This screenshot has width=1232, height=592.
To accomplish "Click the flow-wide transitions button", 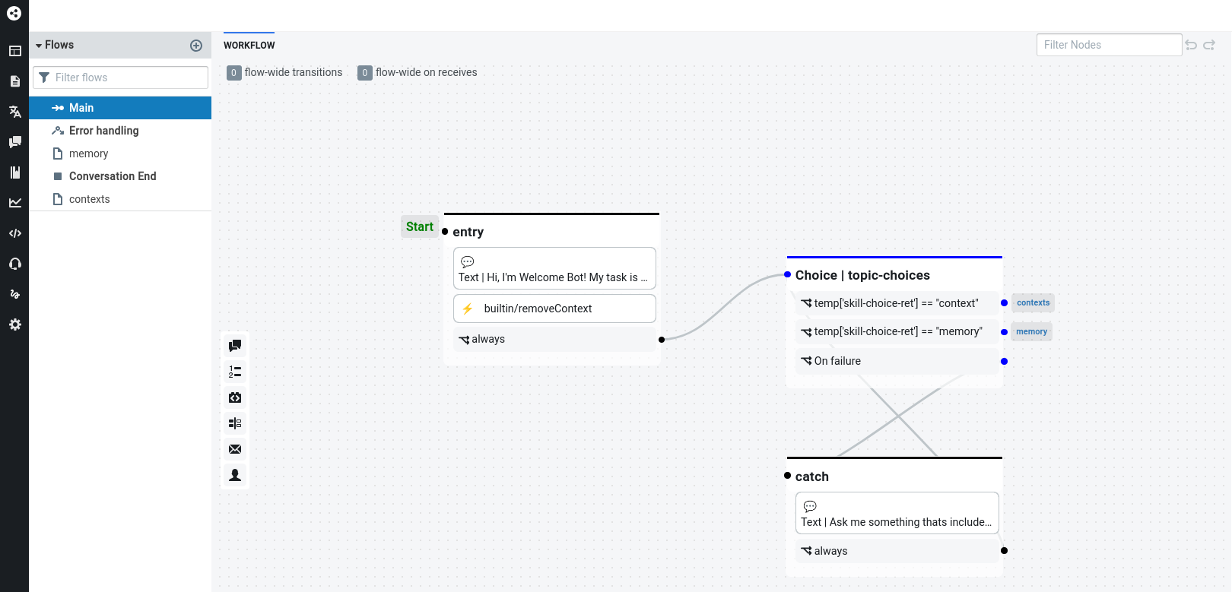I will click(x=285, y=73).
